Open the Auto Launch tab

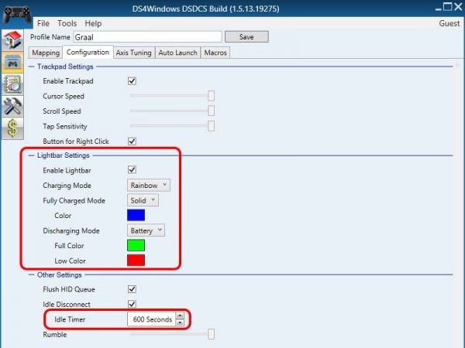coord(177,53)
